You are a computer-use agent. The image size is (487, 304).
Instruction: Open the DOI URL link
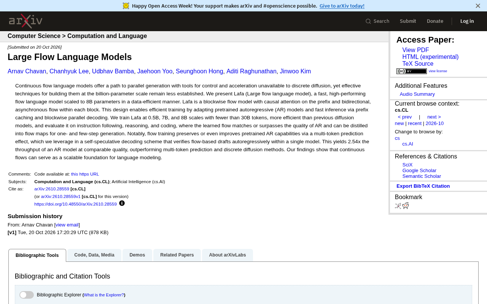(x=75, y=204)
